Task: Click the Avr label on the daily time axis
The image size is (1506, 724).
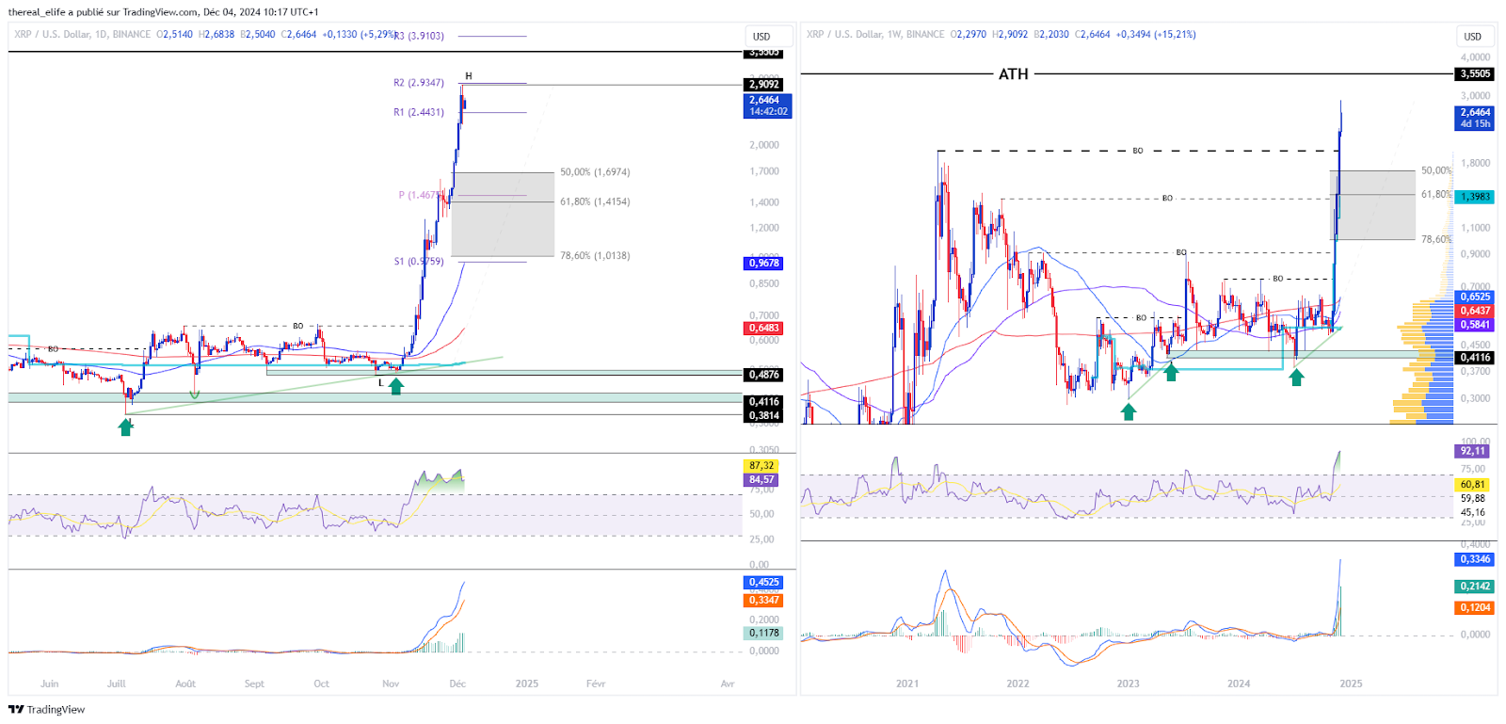Action: pyautogui.click(x=728, y=684)
